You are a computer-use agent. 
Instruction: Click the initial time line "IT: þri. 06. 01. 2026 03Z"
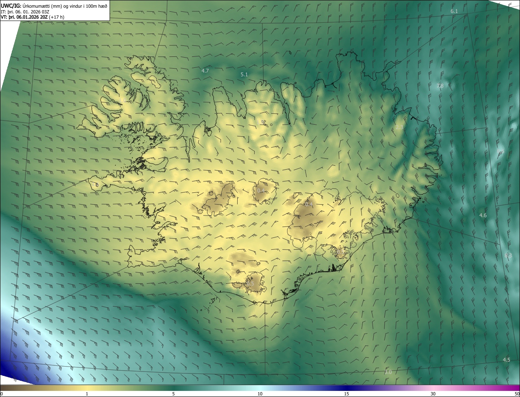(x=25, y=11)
